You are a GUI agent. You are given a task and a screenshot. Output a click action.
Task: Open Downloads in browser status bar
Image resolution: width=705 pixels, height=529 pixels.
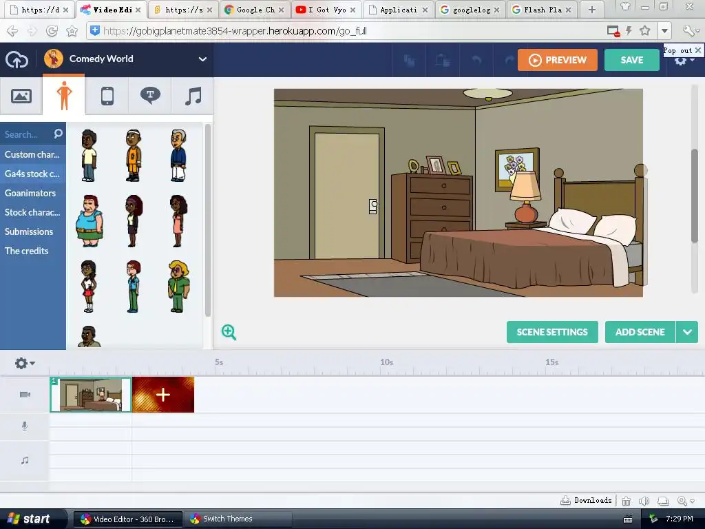pos(586,500)
